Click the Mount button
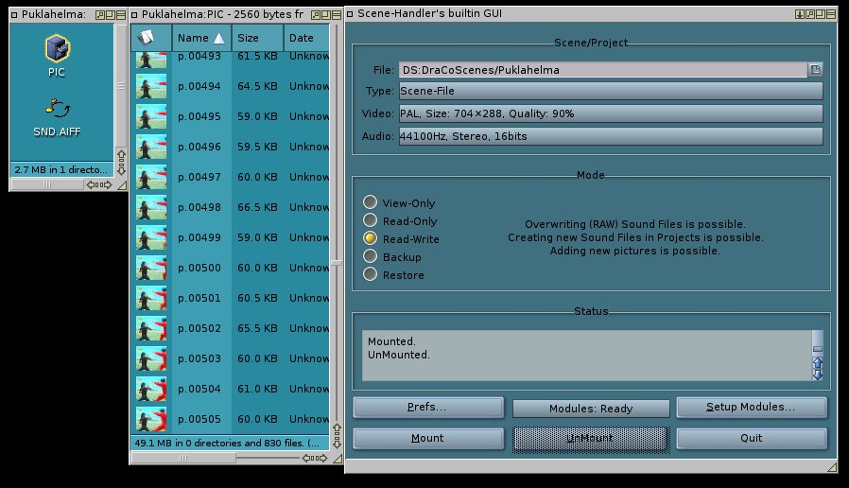 coord(428,439)
